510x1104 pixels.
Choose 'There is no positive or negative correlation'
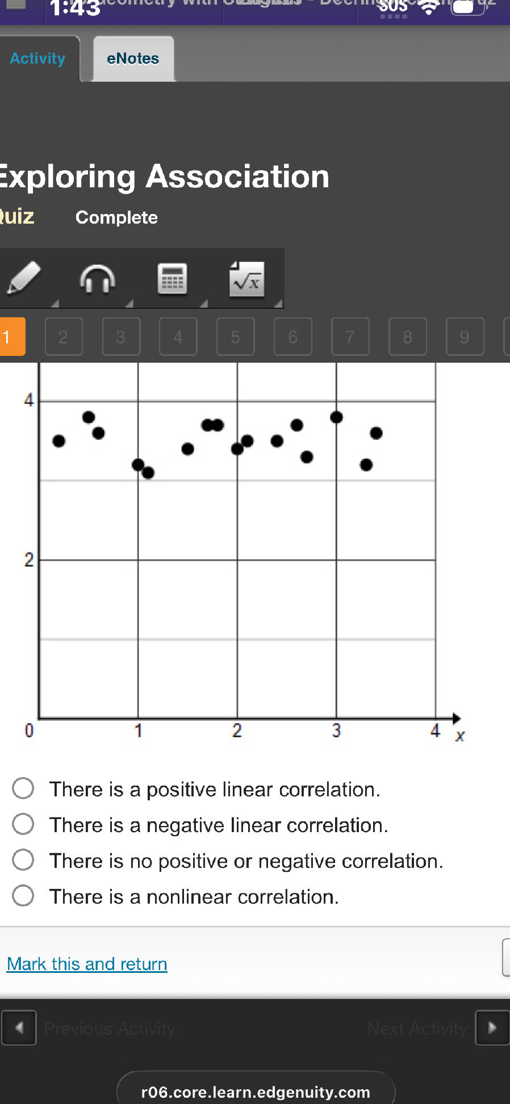(23, 860)
